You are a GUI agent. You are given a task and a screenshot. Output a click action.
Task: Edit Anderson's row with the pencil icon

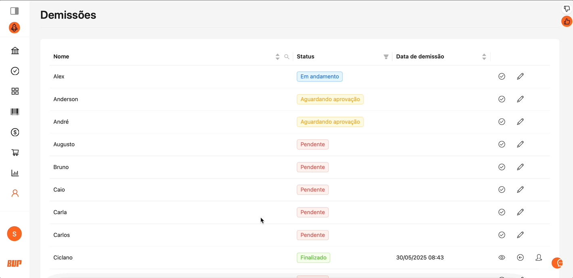point(521,99)
